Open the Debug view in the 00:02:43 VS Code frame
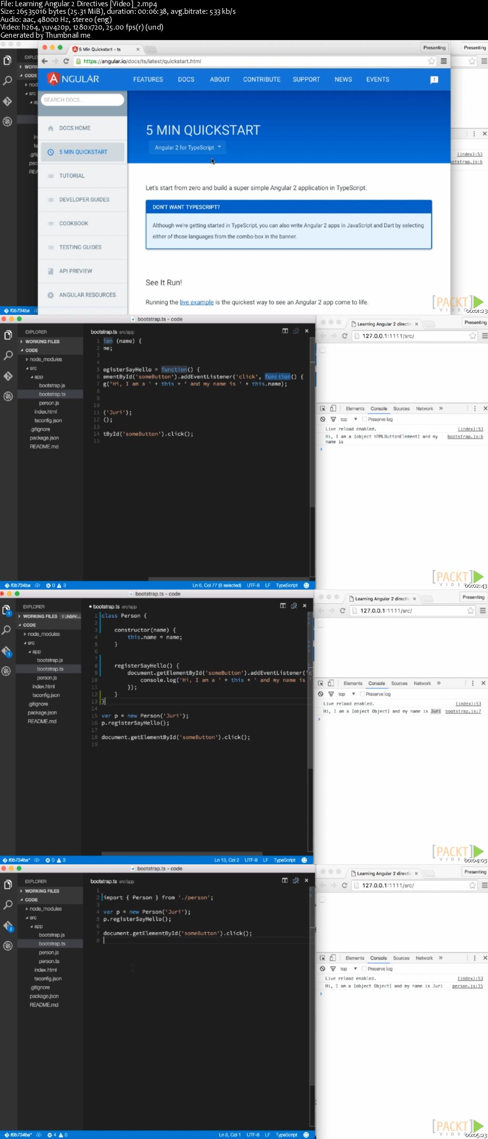The width and height of the screenshot is (488, 1139). click(8, 396)
